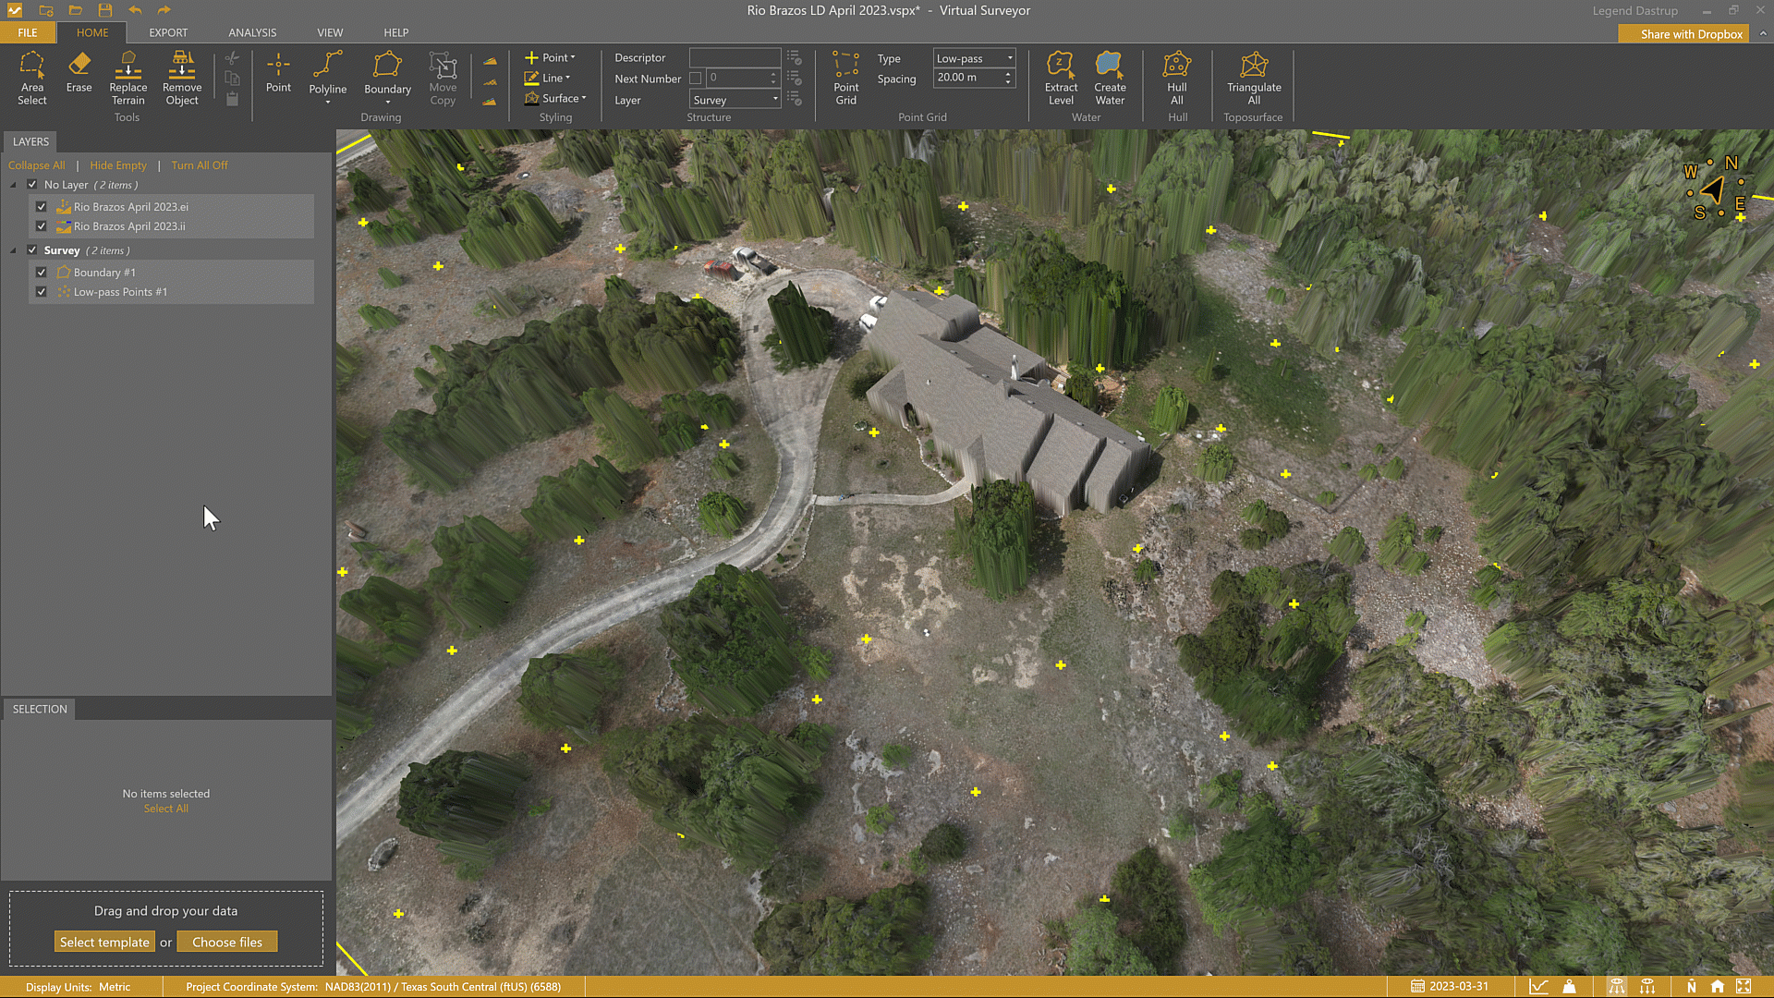
Task: Choose the Remove Object tool
Action: [182, 78]
